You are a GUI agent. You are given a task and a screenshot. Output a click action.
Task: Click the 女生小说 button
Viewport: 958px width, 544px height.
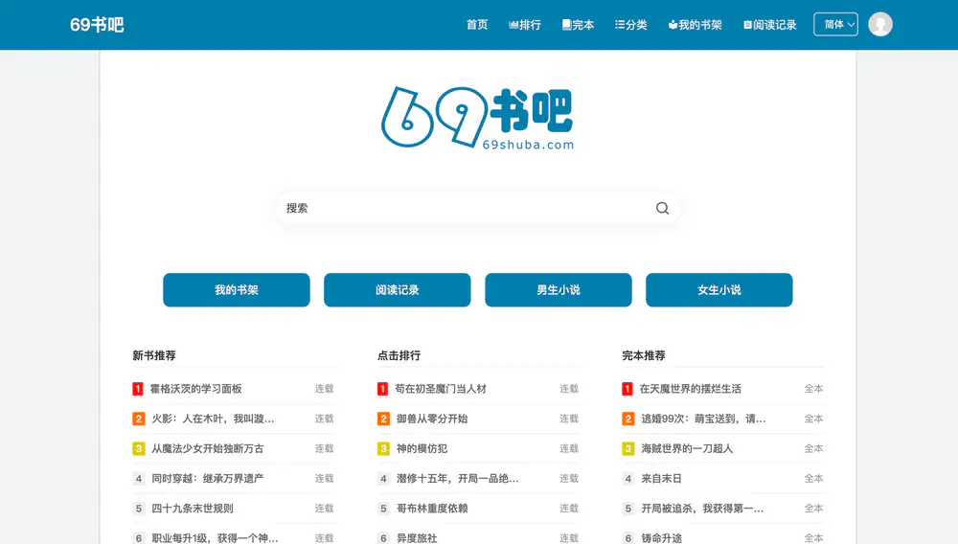(719, 290)
